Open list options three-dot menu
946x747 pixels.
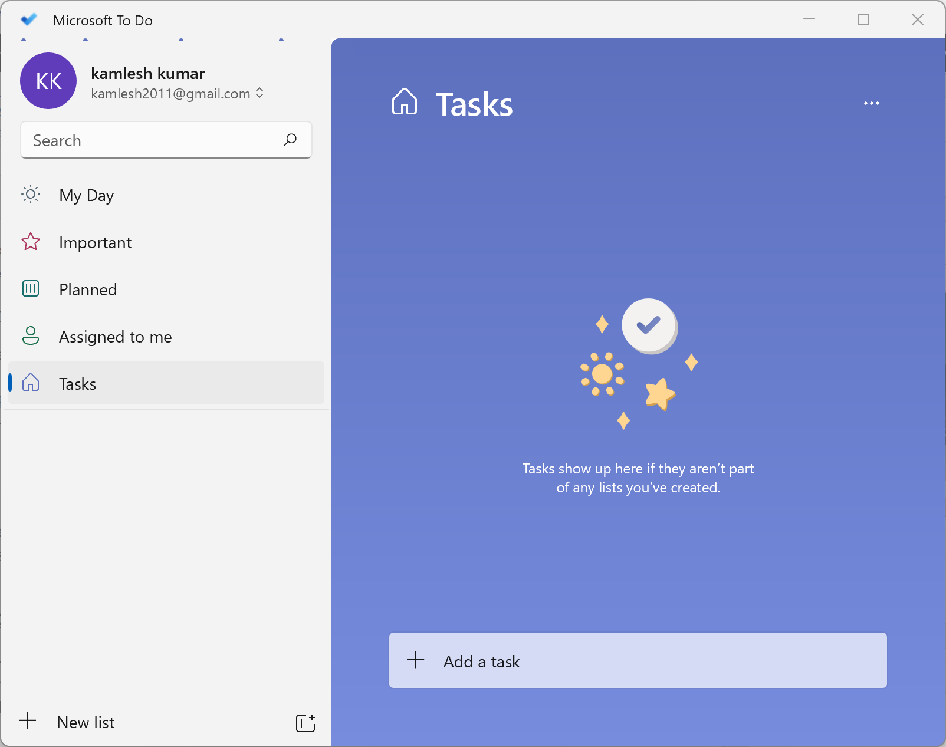872,103
